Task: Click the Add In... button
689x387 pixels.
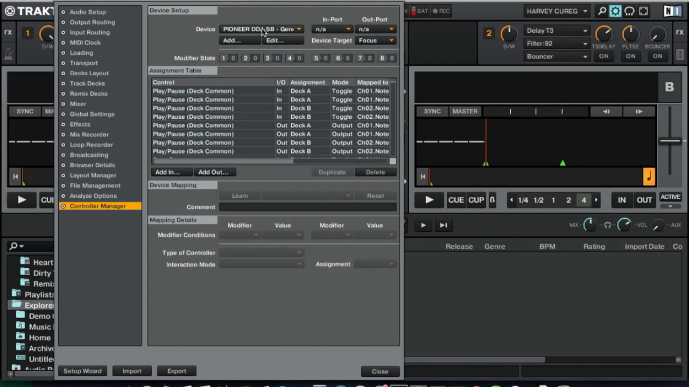Action: 172,172
